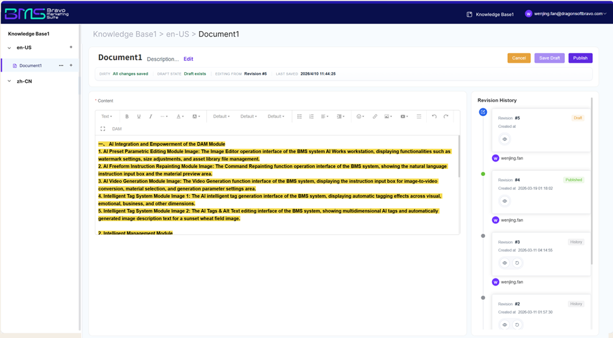613x338 pixels.
Task: Redo the last edit
Action: (x=446, y=116)
